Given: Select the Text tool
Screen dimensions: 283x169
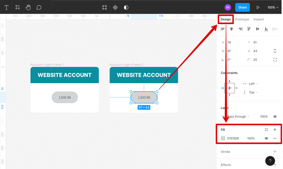Looking at the screenshot, I should pos(6,7).
